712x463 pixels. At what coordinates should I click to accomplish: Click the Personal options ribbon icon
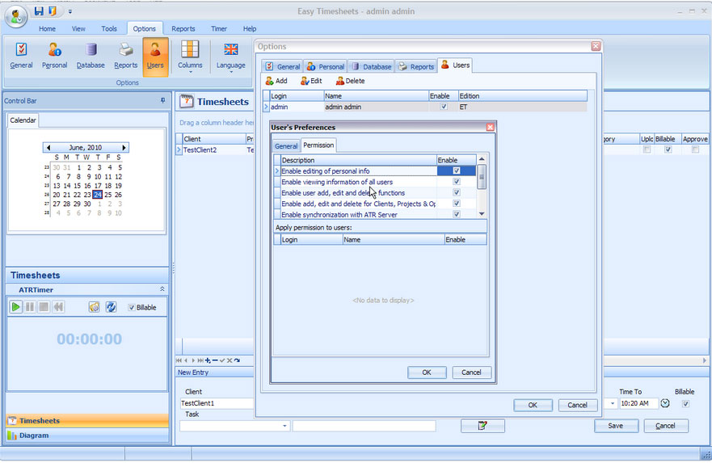54,55
